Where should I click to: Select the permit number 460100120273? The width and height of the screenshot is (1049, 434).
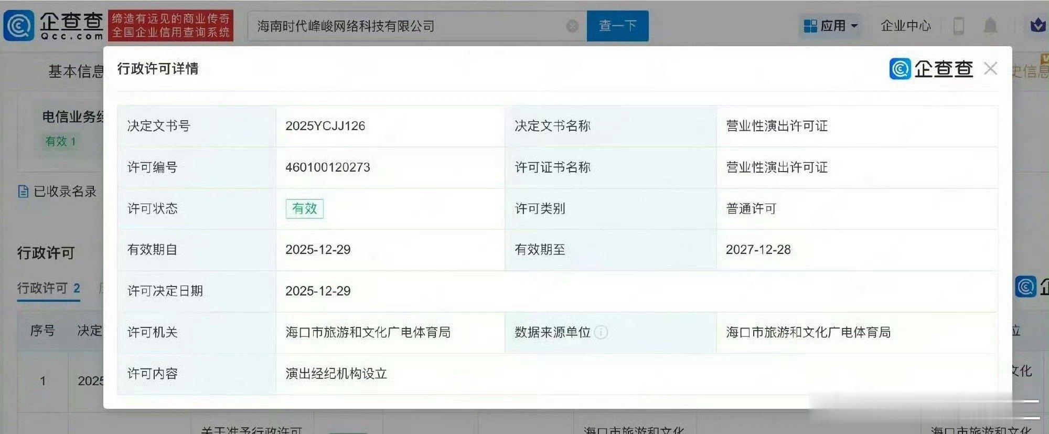tap(328, 167)
